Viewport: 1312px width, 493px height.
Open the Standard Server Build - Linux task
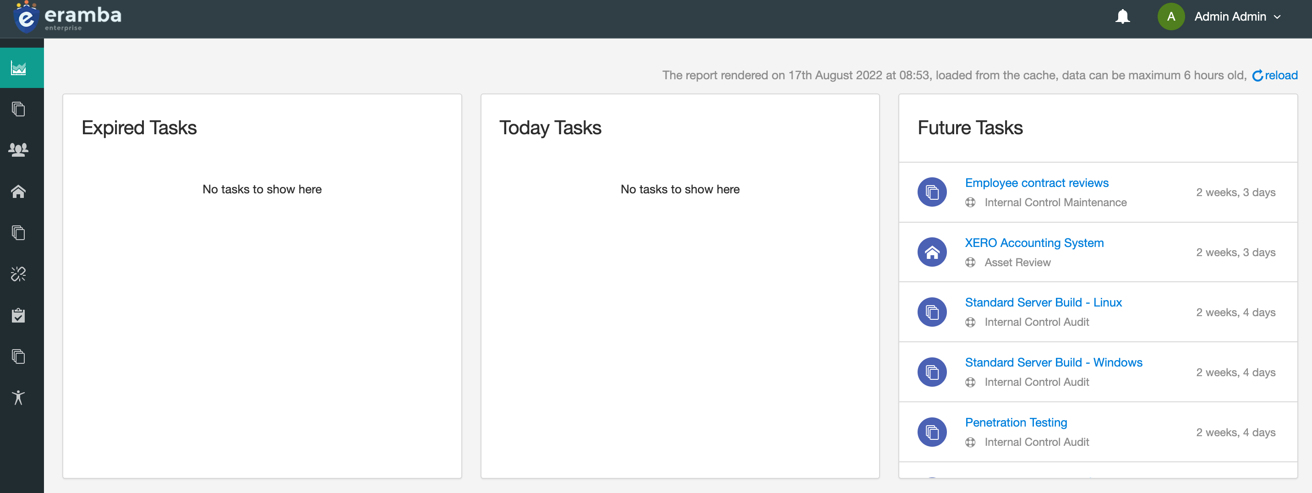click(x=1043, y=302)
